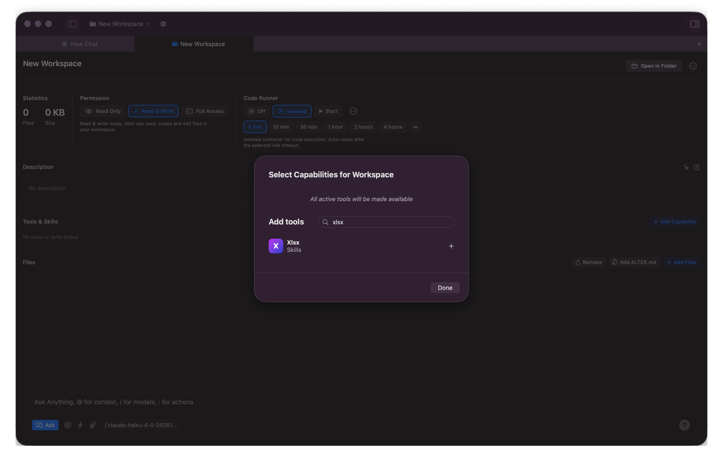Click the Add Files button

coord(681,262)
